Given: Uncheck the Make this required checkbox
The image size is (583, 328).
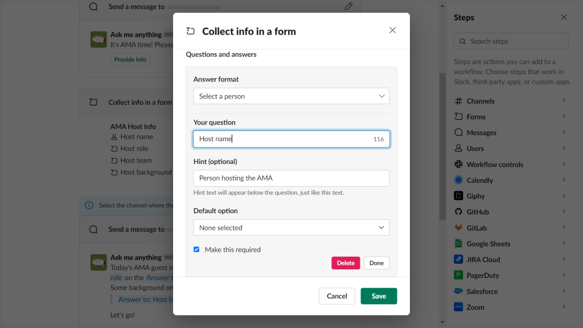Looking at the screenshot, I should click(196, 249).
